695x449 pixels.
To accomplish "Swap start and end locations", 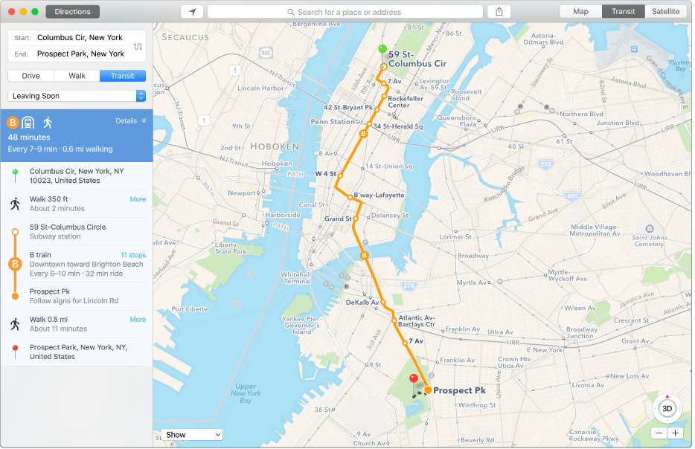I will [x=138, y=46].
